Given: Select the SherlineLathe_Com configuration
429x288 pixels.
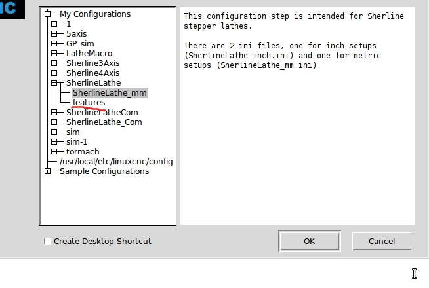Looking at the screenshot, I should [104, 122].
